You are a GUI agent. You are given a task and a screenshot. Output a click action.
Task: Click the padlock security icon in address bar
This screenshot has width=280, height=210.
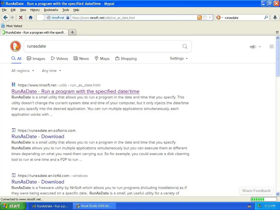(68, 18)
